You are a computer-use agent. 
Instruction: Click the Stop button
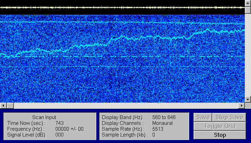220,135
